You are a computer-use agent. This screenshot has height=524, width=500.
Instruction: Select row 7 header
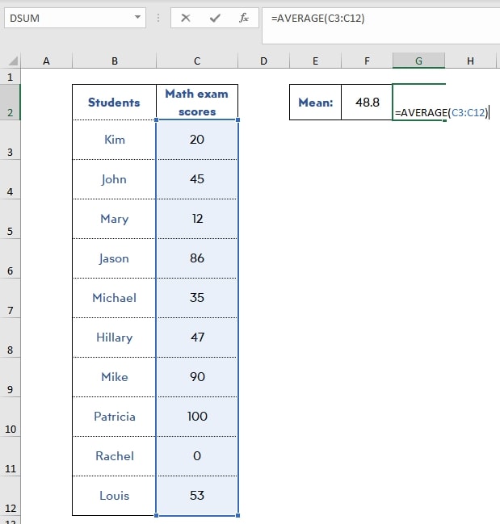point(10,298)
